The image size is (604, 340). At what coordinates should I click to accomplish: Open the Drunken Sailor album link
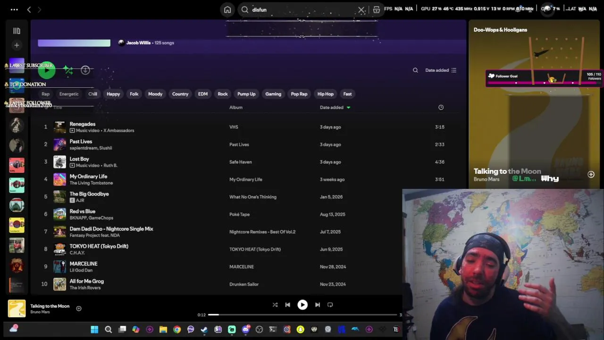click(244, 284)
